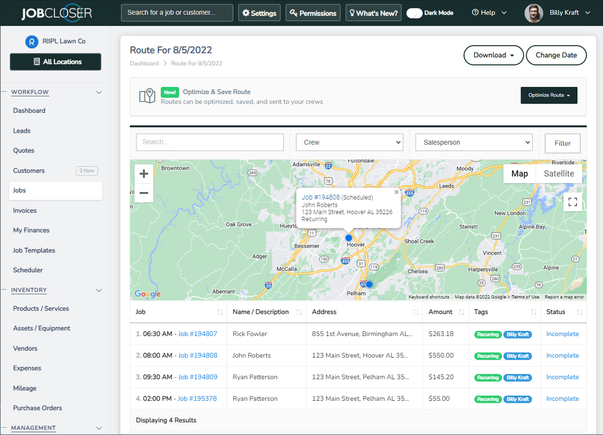
Task: Click inside the route search field
Action: (x=210, y=142)
